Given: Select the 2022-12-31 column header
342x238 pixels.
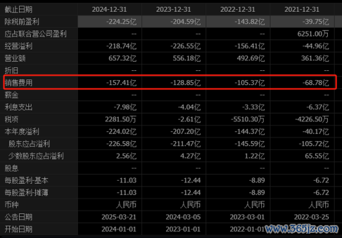Looking at the screenshot, I should tap(238, 9).
